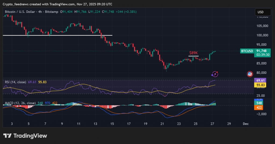Click the TradingView logo at bottom
This screenshot has width=275, height=144.
(25, 136)
